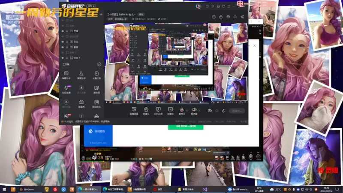Open the danmaku show tool
Screen dimensions: 343x193
(81, 104)
